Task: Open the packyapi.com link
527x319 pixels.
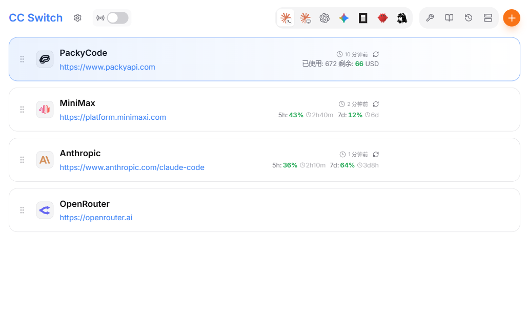Action: click(x=107, y=67)
